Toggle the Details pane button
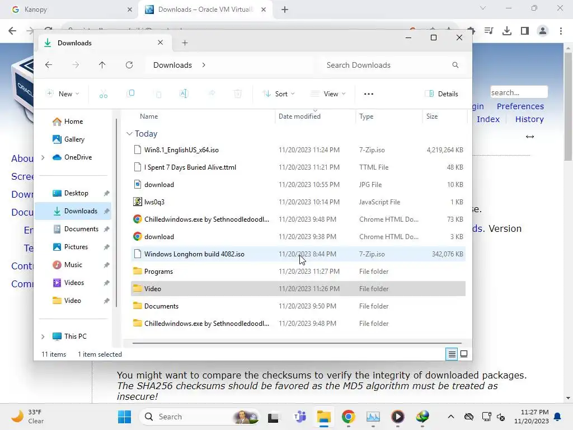 point(442,94)
